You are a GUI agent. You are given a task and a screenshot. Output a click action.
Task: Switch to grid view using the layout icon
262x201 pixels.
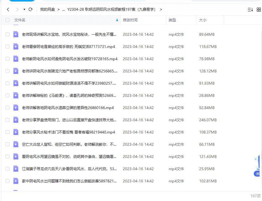pos(259,9)
